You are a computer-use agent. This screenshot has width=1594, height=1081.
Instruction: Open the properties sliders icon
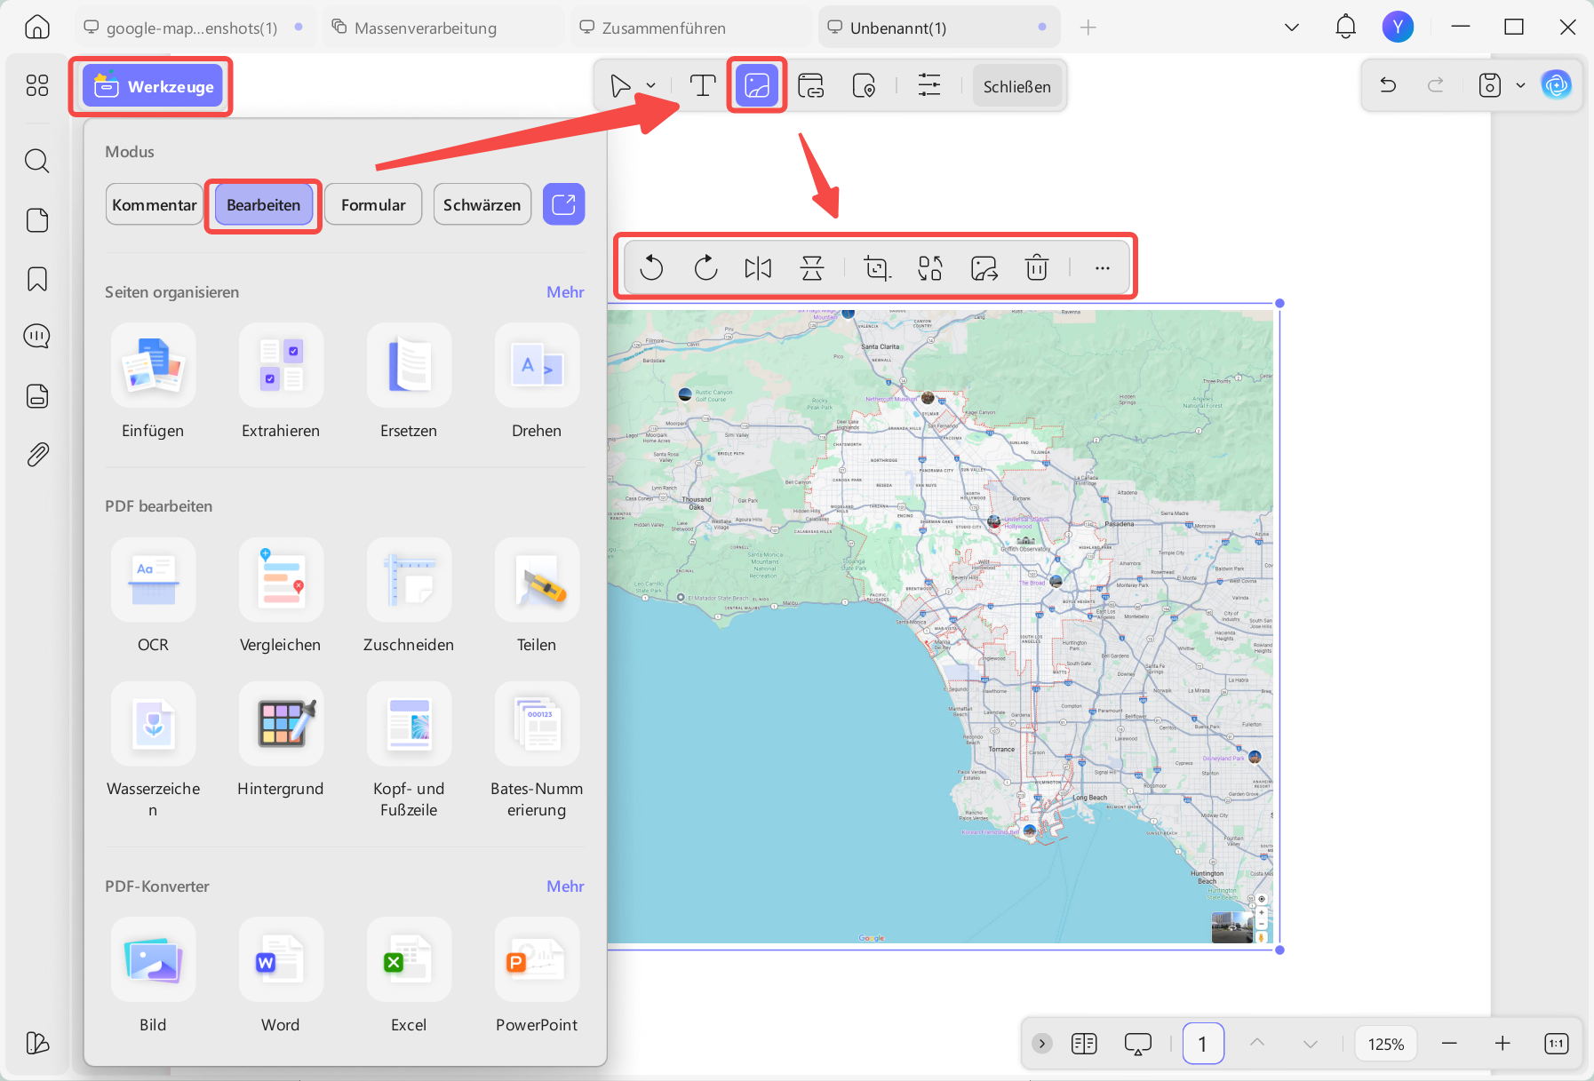coord(929,86)
